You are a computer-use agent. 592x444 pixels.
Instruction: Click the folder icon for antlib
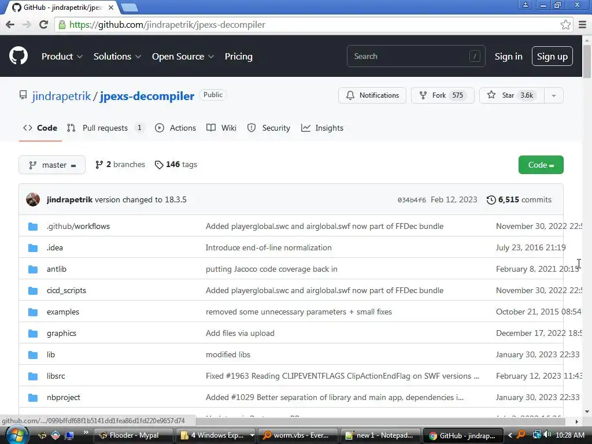pos(33,269)
